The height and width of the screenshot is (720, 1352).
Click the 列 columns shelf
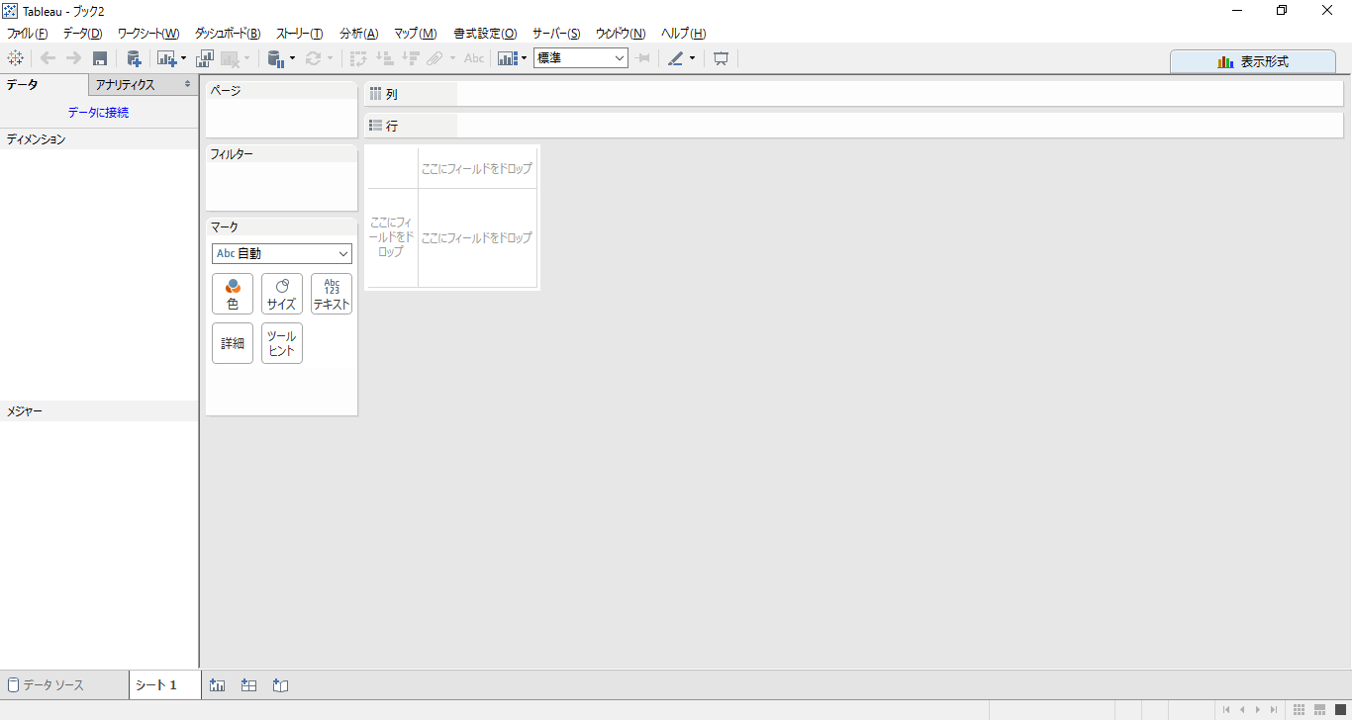[854, 94]
